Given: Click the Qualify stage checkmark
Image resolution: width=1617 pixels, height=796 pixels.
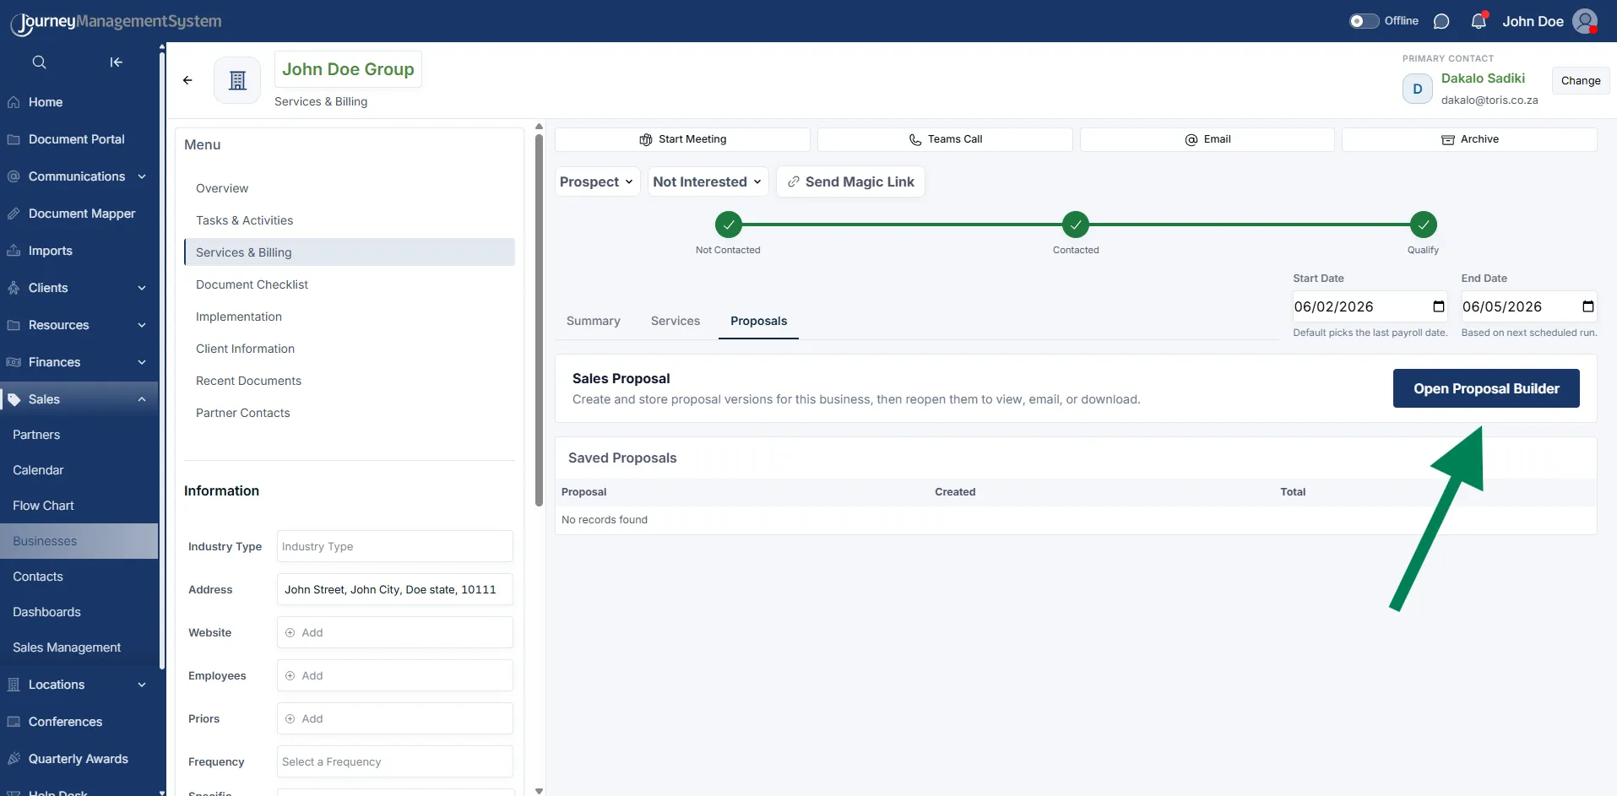Looking at the screenshot, I should click(x=1424, y=225).
